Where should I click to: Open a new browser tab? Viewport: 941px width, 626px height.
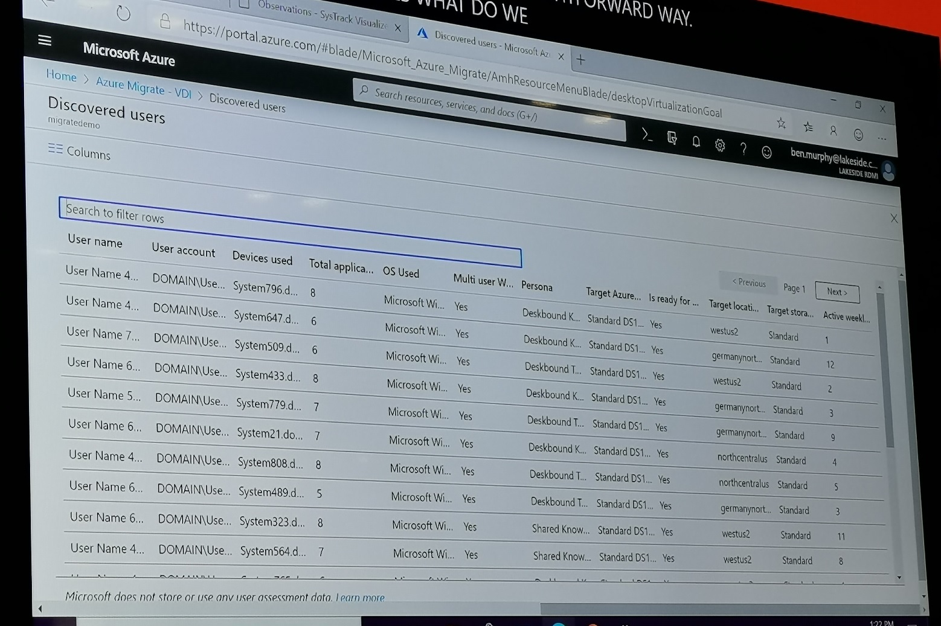580,59
